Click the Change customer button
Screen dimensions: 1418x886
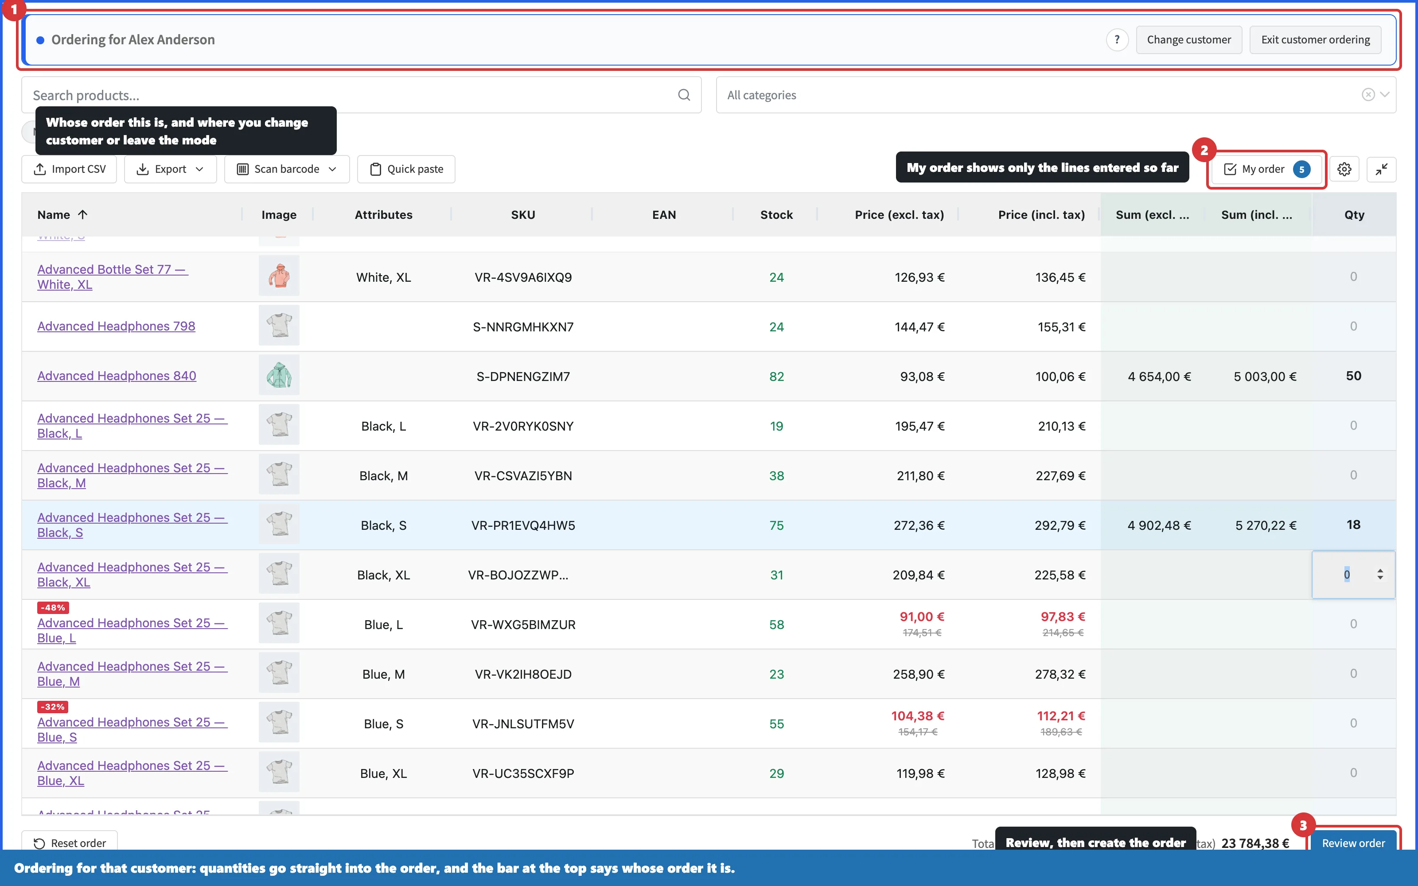1188,40
